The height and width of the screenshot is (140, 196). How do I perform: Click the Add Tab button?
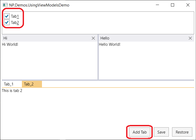pyautogui.click(x=140, y=132)
